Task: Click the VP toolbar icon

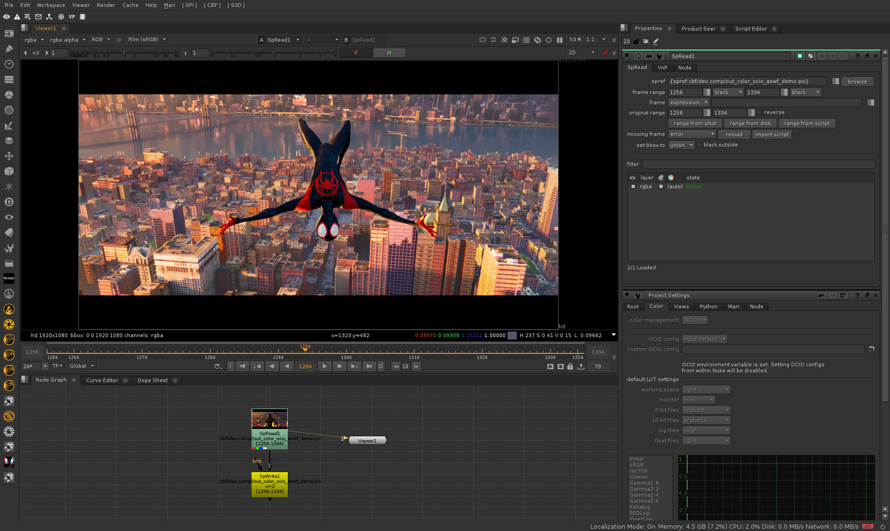Action: click(72, 17)
